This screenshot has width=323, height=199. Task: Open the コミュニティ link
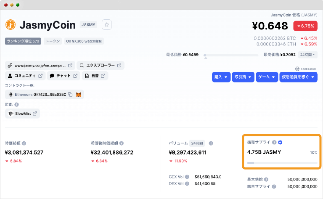[25, 76]
